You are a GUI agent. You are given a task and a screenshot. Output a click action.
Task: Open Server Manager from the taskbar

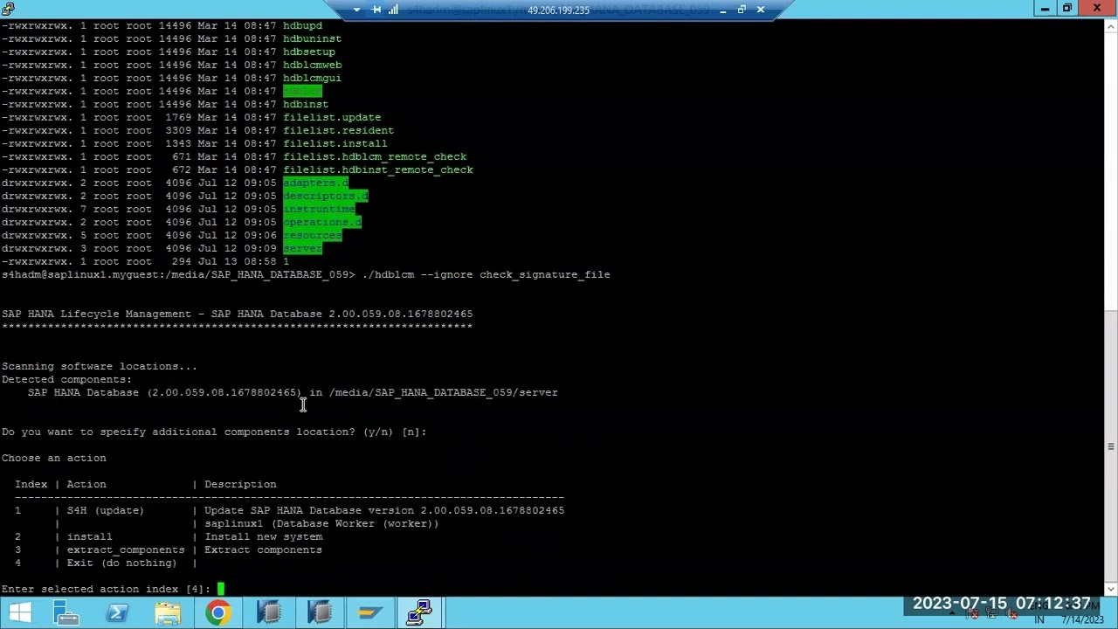66,613
